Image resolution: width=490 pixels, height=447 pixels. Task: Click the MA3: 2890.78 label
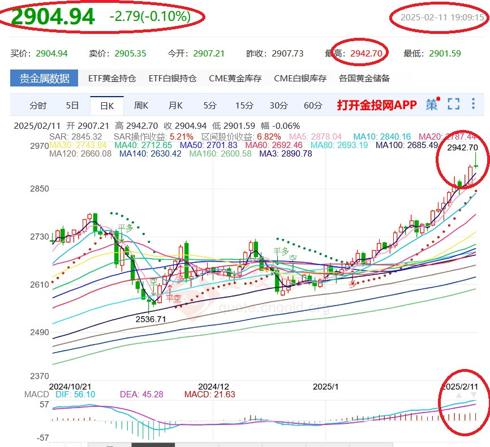[x=286, y=154]
